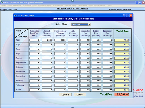Click May Transport Fee input field
This screenshot has height=108, width=145.
108,45
